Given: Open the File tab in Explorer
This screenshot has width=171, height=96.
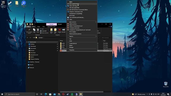Looking at the screenshot, I should [x=28, y=27].
